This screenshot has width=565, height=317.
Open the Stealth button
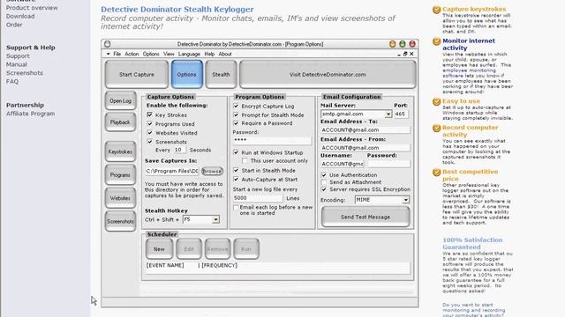tap(221, 74)
